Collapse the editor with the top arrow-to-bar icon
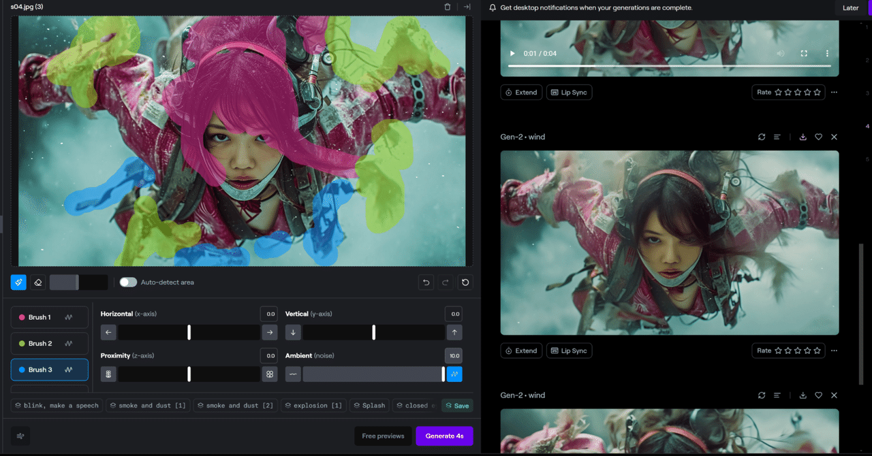This screenshot has width=872, height=456. coord(467,7)
